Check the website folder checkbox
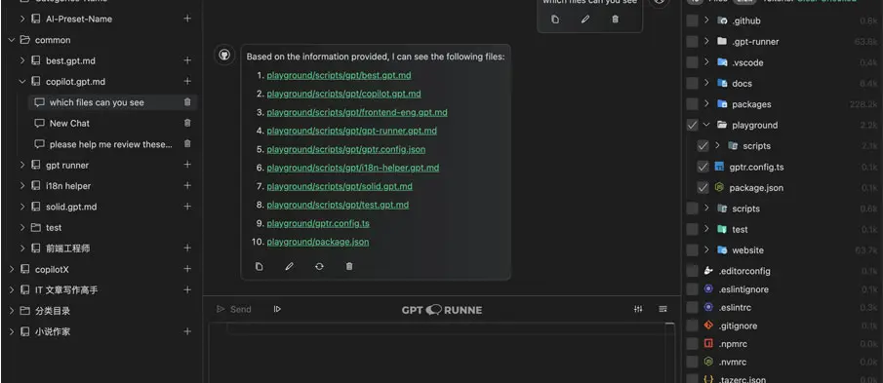This screenshot has height=383, width=883. point(692,250)
